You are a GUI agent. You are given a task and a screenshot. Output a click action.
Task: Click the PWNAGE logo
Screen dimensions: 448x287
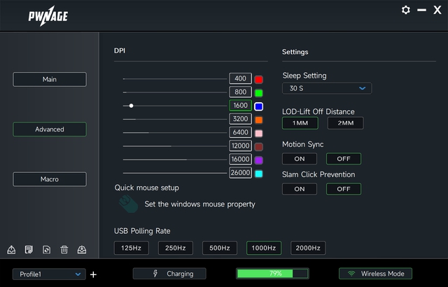tap(48, 15)
